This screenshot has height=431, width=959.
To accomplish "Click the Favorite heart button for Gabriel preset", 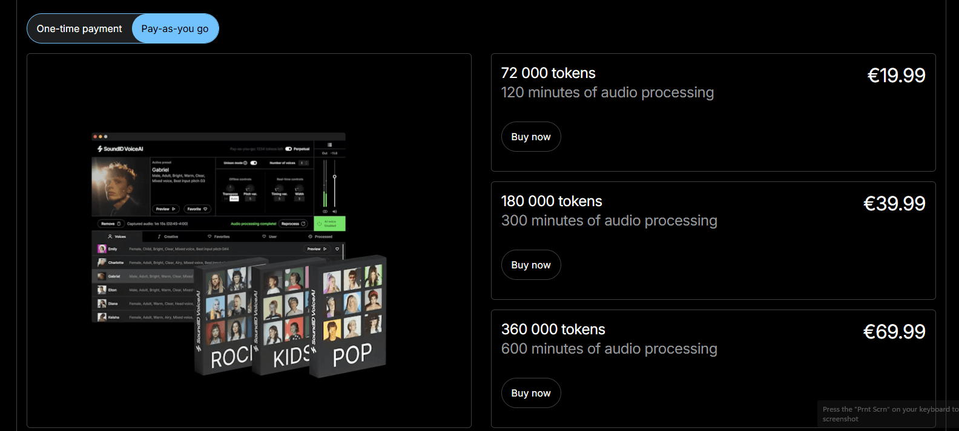I will coord(197,209).
